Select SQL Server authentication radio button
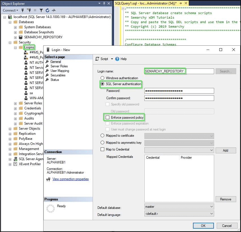The height and width of the screenshot is (232, 241). point(102,84)
